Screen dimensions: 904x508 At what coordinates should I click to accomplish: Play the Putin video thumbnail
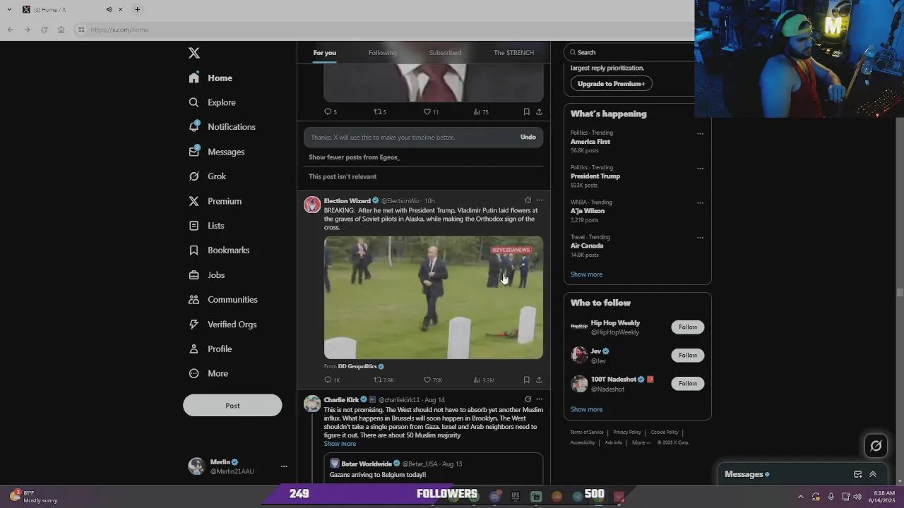(434, 298)
